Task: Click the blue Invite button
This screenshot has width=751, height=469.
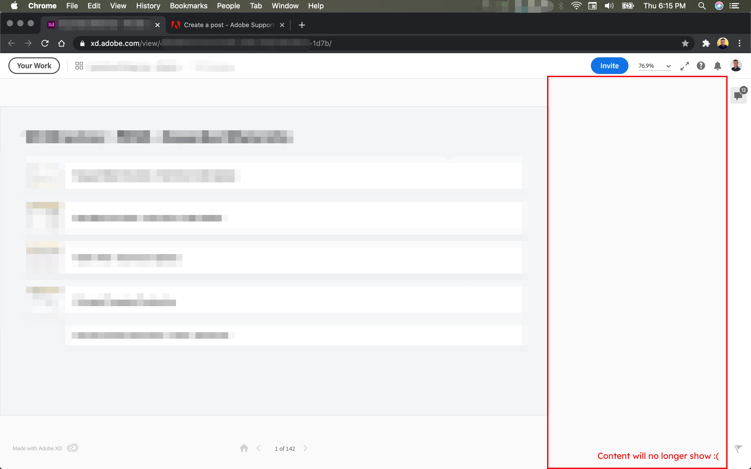Action: coord(609,66)
